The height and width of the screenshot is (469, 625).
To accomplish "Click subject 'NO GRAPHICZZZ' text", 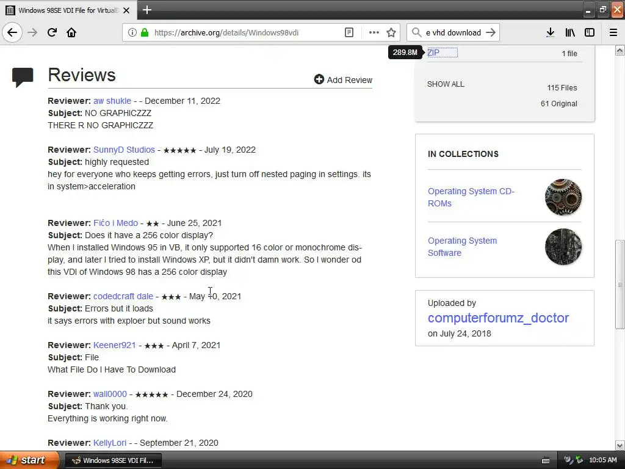I will (x=118, y=113).
